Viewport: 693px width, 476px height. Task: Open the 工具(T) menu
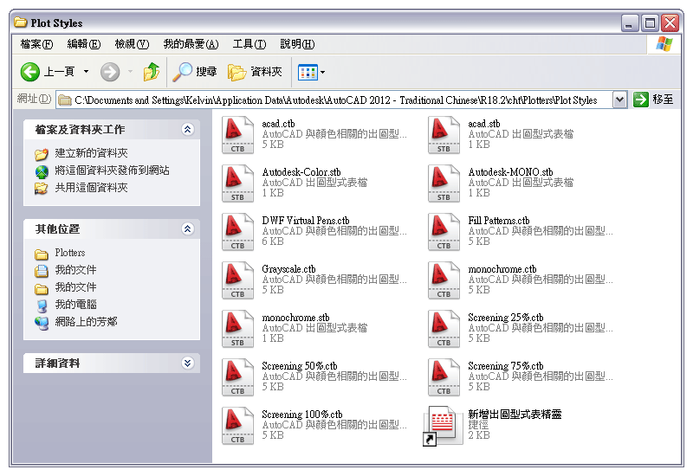coord(249,44)
